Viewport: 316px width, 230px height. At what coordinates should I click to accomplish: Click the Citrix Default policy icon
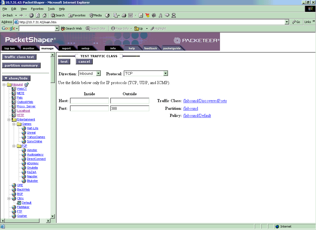click(19, 203)
